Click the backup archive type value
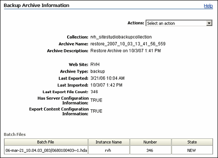Screen dimensions: 218x158 pyautogui.click(x=98, y=71)
